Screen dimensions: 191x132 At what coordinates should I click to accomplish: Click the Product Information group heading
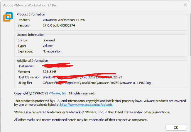[x=31, y=14]
